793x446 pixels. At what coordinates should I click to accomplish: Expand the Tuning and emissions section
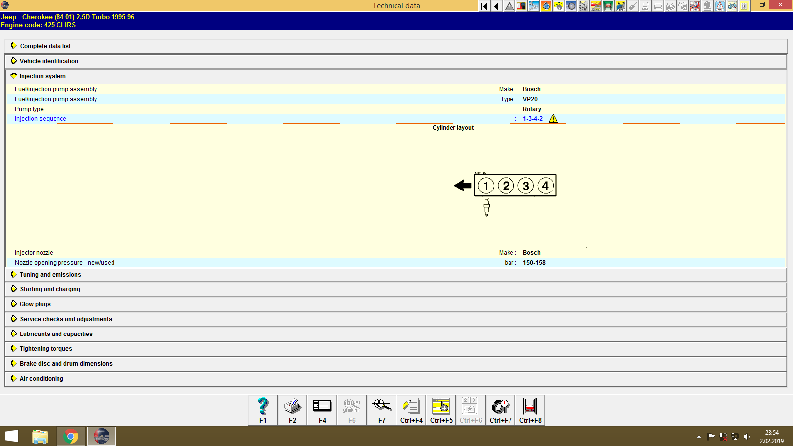[50, 274]
